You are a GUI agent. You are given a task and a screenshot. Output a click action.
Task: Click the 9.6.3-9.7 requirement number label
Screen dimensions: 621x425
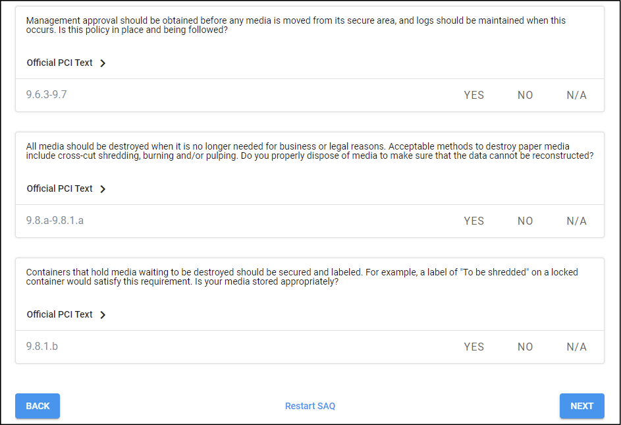(x=46, y=94)
